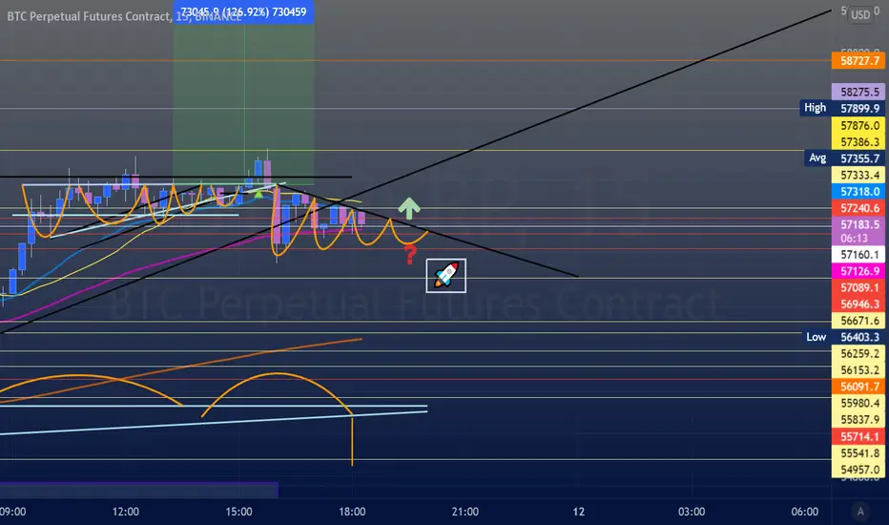Click the 57160.1 white price label
The width and height of the screenshot is (889, 525).
point(858,254)
